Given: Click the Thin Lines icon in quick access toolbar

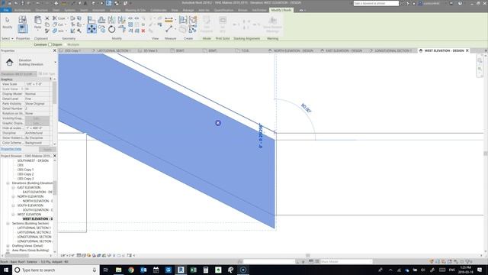Looking at the screenshot, I should tap(108, 3).
